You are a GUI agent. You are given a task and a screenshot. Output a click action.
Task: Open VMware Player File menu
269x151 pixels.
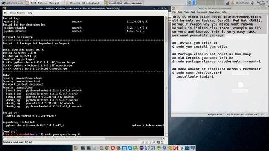click(5, 13)
